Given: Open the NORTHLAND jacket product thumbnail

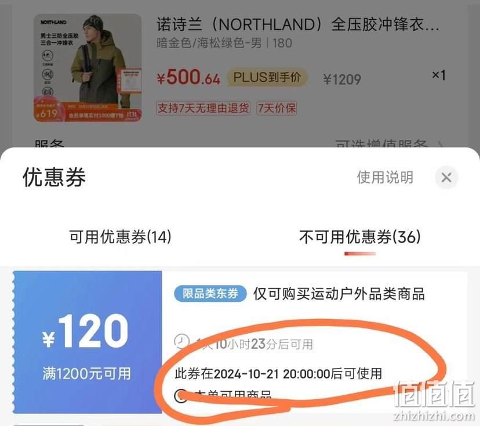Looking at the screenshot, I should coord(88,68).
